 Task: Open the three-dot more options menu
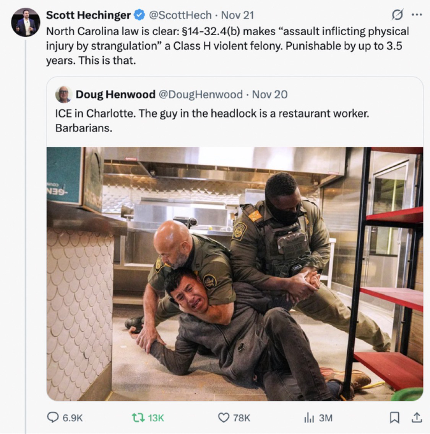point(416,15)
